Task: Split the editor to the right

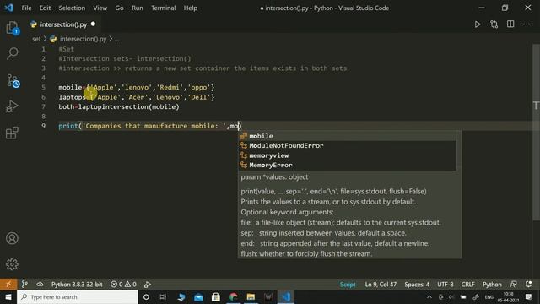Action: point(510,24)
